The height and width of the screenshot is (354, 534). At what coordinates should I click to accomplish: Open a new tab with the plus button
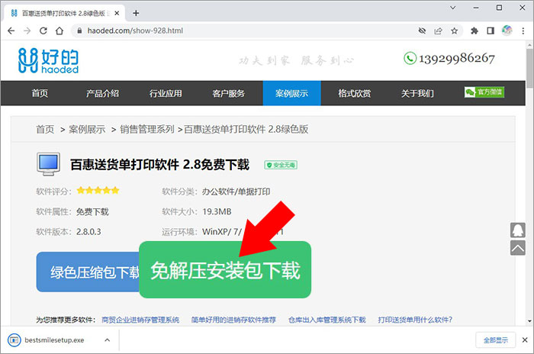(x=136, y=13)
